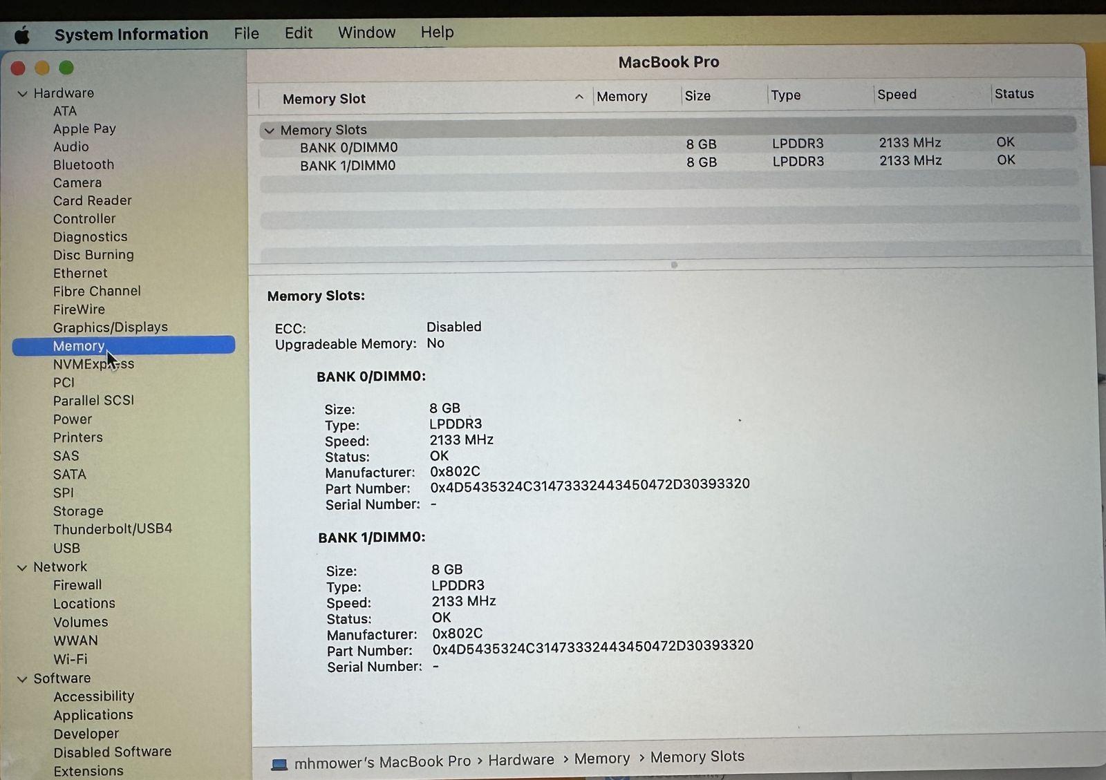Collapse the Software section chevron

[22, 680]
